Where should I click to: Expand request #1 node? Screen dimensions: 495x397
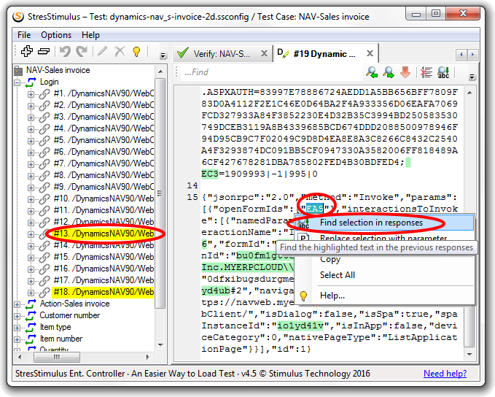tap(31, 94)
